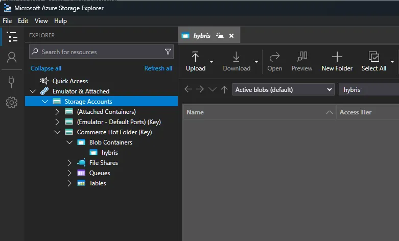399x241 pixels.
Task: Click the Azure Storage Explorer app icon
Action: click(x=7, y=8)
